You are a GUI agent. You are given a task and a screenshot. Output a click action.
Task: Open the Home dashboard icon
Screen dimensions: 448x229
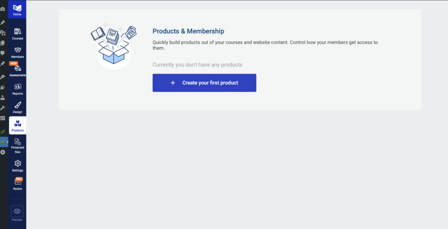(x=17, y=10)
